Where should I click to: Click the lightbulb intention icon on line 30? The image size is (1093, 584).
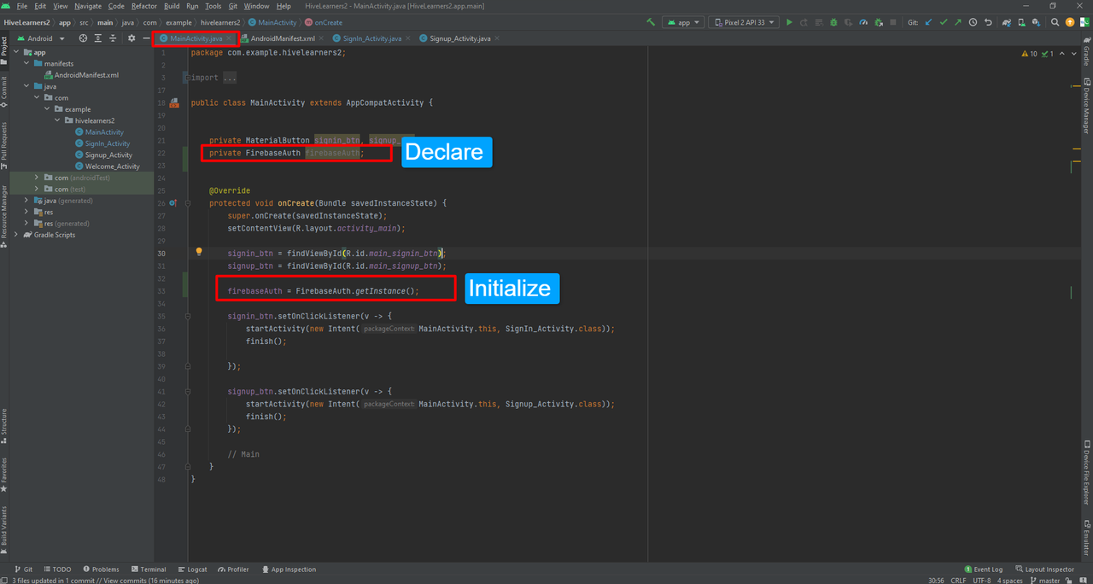[x=199, y=252]
